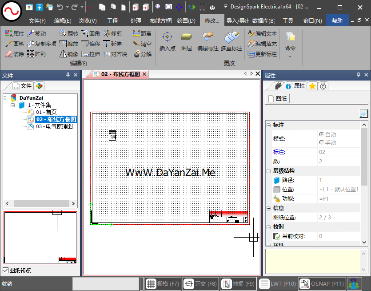This screenshot has width=371, height=291.
Task: Open the 编辑(E) menu
Action: [x=63, y=21]
